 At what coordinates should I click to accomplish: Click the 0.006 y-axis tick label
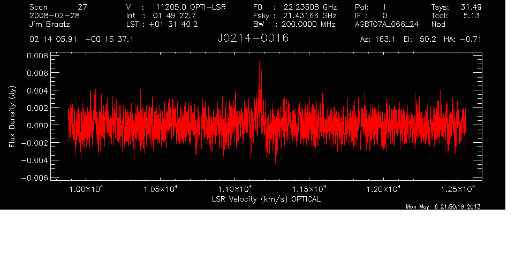(37, 73)
